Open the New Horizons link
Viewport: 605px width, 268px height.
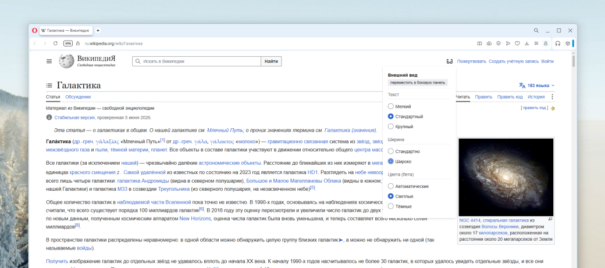195,219
